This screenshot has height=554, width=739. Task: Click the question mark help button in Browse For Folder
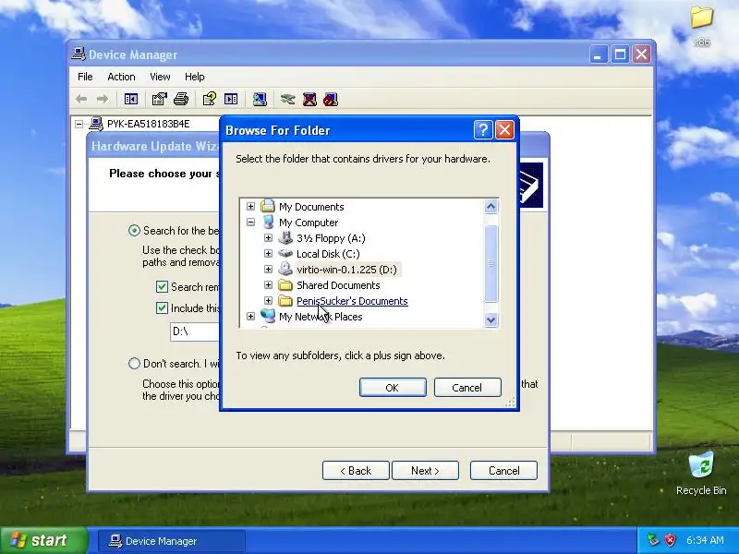[x=483, y=129]
